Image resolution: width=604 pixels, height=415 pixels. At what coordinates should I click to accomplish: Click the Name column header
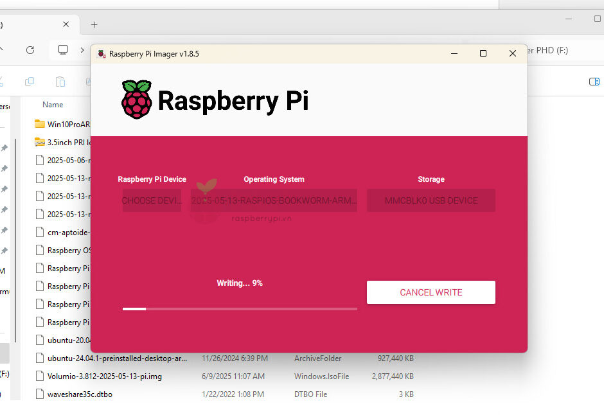53,104
